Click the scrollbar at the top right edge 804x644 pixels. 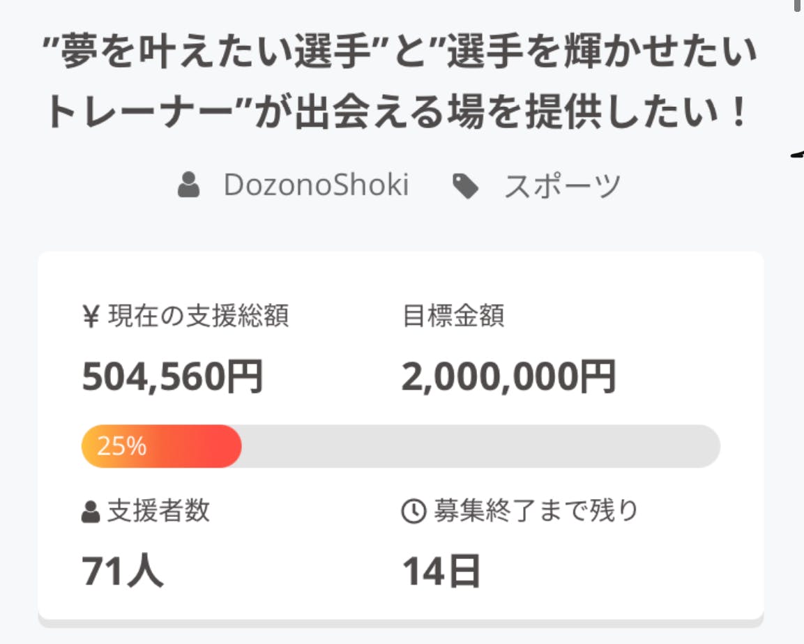pos(798,7)
